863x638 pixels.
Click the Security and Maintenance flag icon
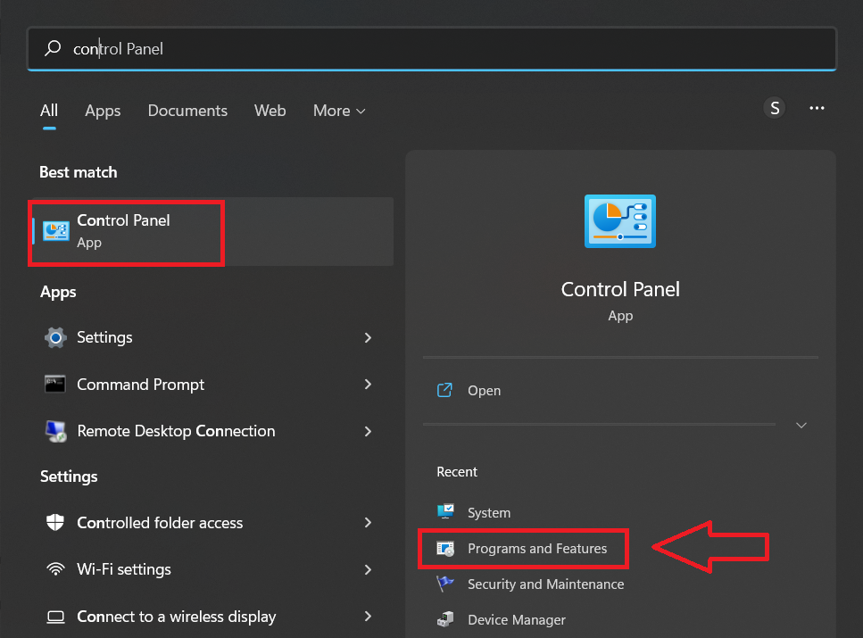click(x=445, y=584)
